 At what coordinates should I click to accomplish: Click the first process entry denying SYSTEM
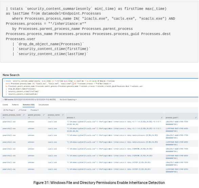pyautogui.click(x=108, y=163)
